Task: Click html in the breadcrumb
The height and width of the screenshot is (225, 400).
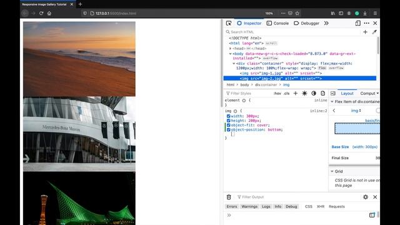Action: (231, 85)
